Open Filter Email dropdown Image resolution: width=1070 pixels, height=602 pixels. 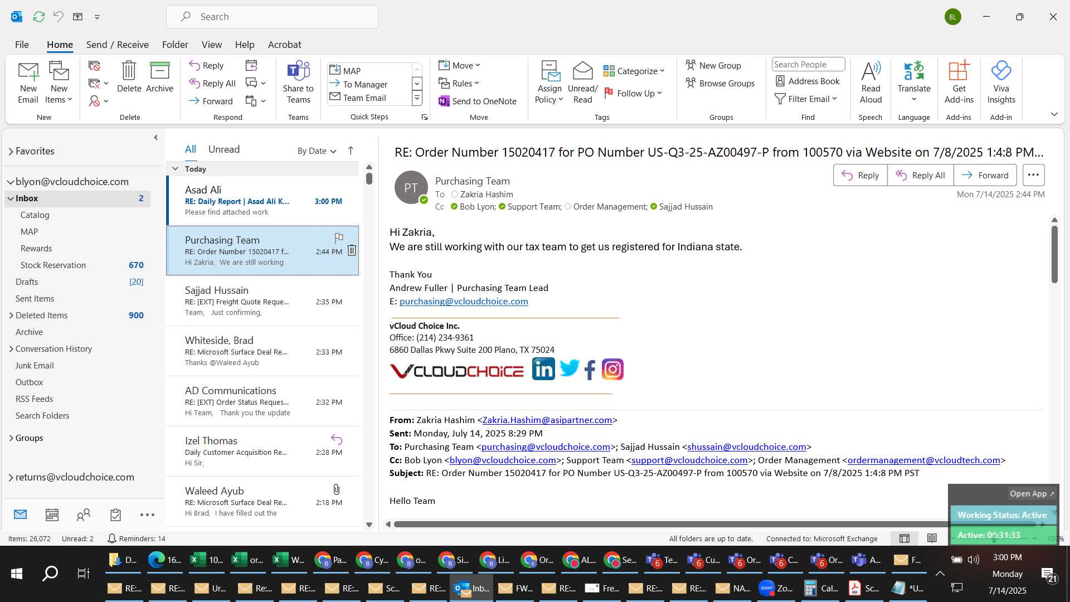tap(806, 99)
